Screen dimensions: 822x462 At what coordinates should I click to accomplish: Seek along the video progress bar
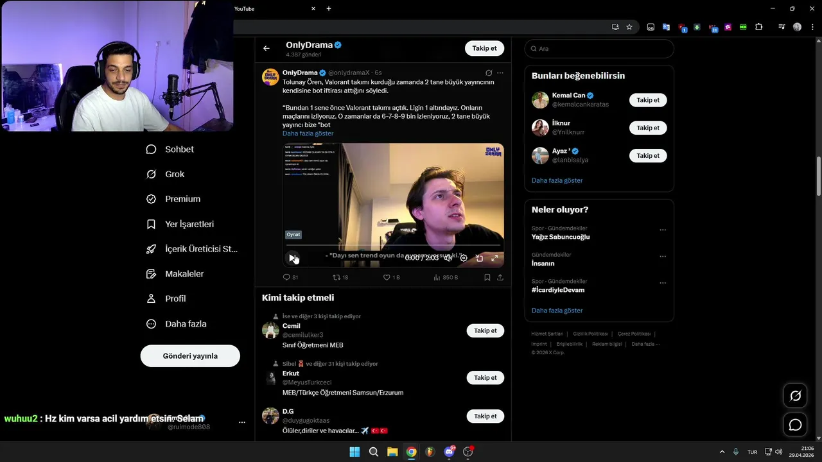click(x=393, y=245)
